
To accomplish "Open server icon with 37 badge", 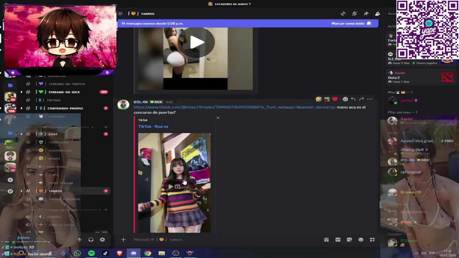I will click(x=10, y=167).
